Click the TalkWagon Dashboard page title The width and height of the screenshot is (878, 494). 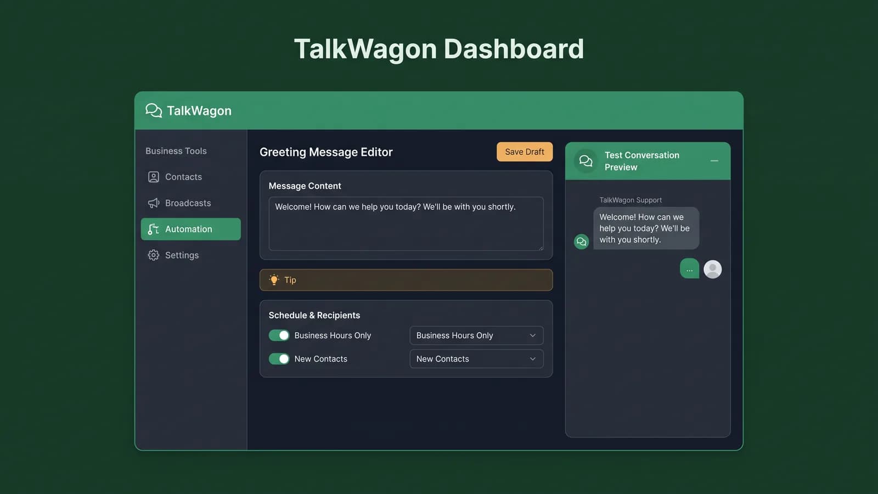(x=439, y=49)
